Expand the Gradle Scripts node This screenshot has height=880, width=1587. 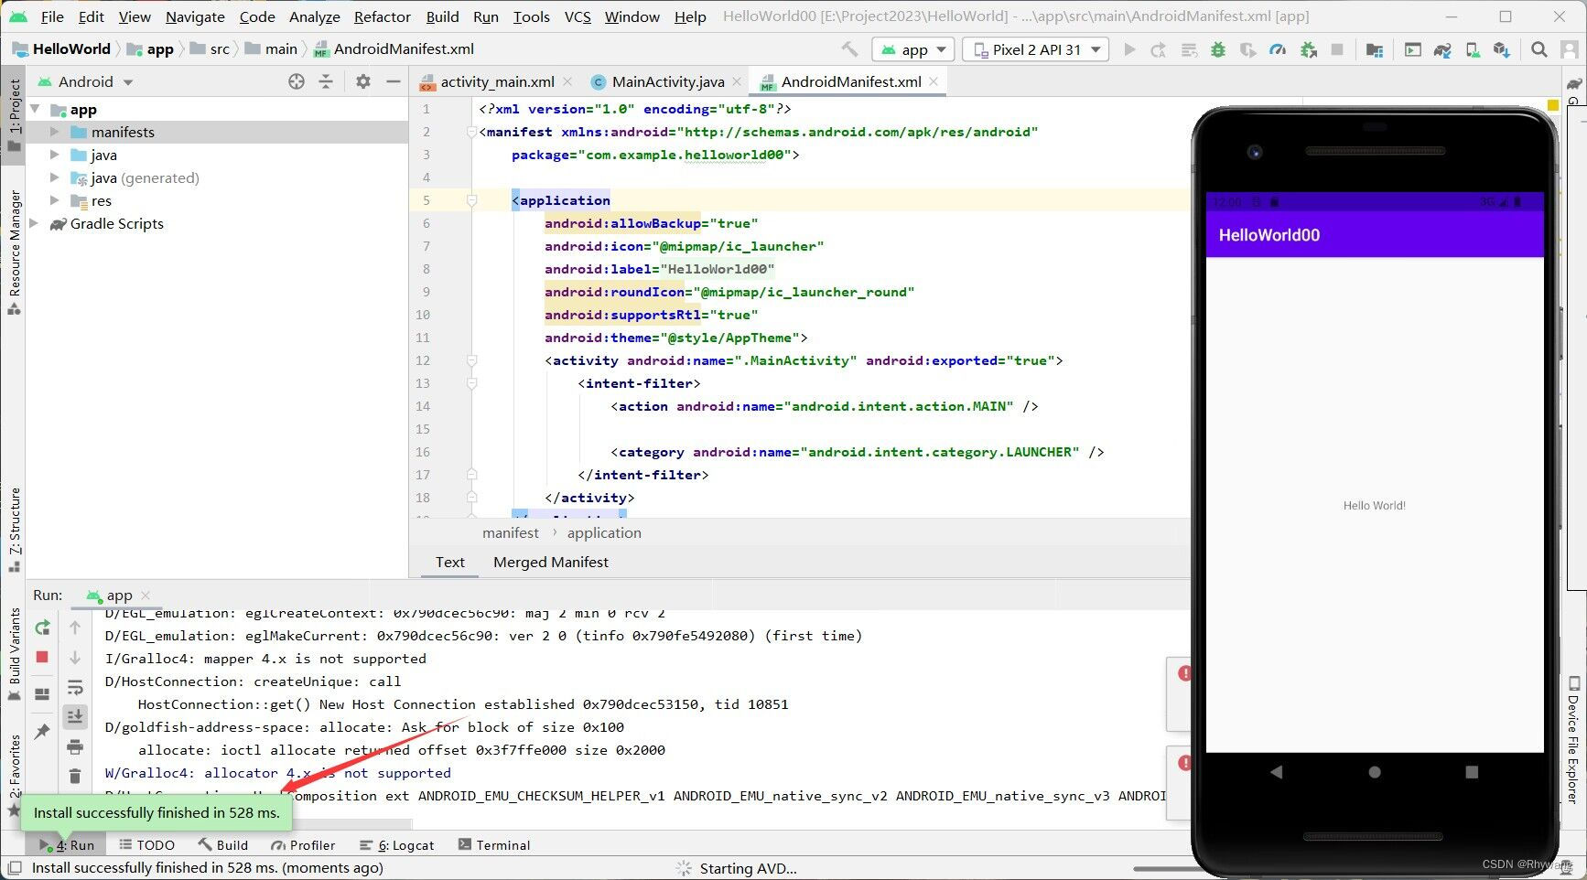(x=36, y=224)
